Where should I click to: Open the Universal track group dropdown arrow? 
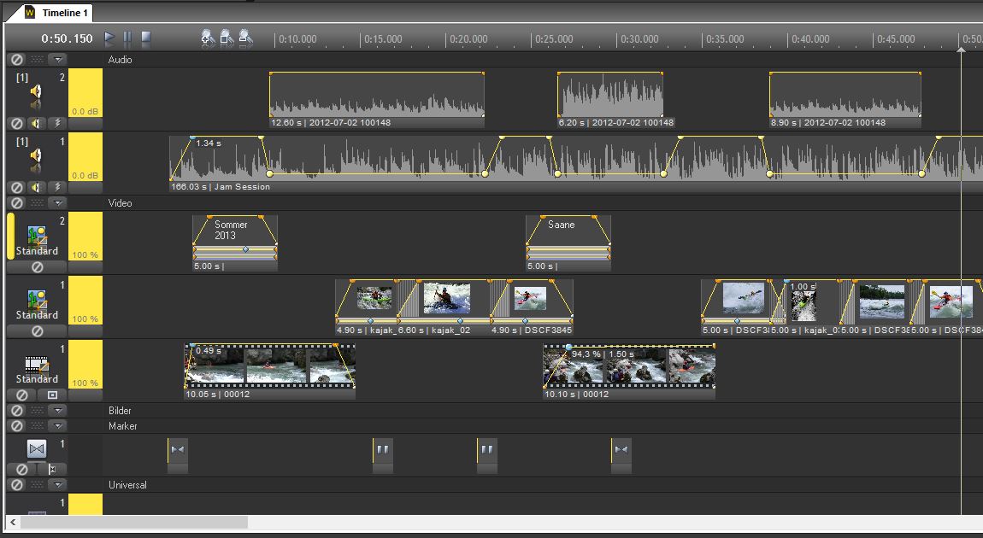[56, 485]
